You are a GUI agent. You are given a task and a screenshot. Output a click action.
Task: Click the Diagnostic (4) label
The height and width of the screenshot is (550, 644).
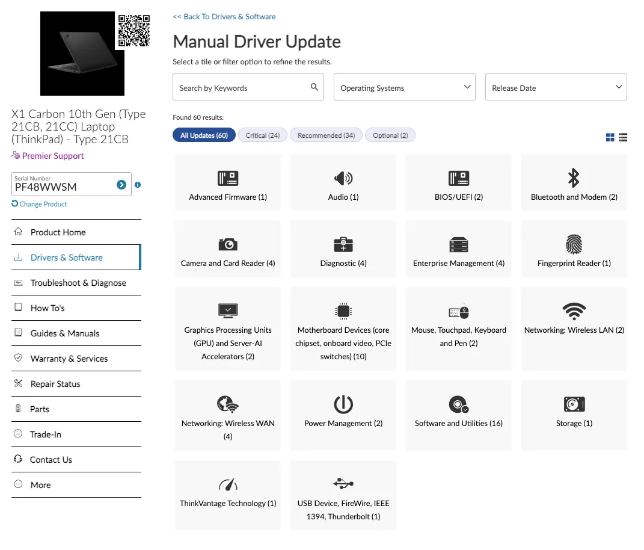(343, 264)
